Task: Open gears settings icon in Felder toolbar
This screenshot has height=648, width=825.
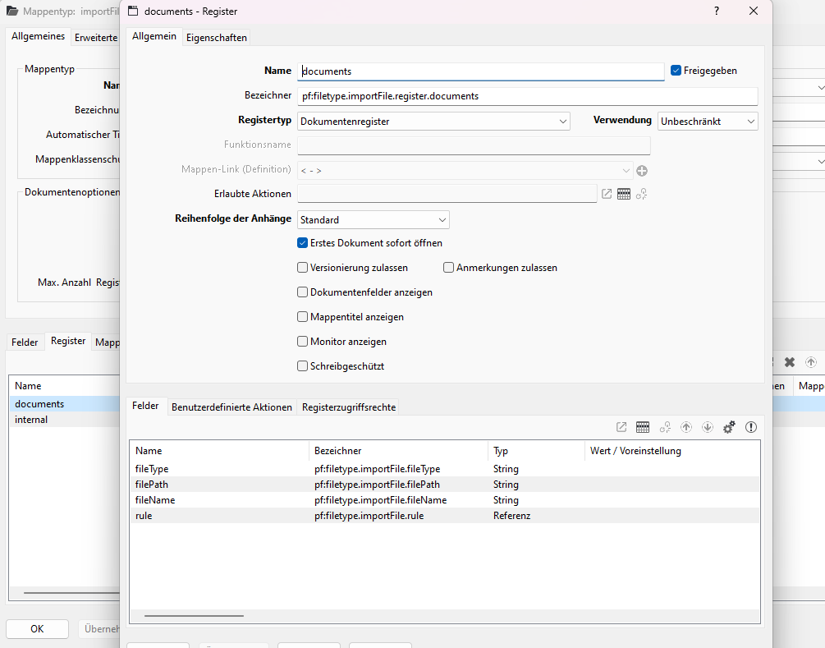Action: (x=729, y=427)
